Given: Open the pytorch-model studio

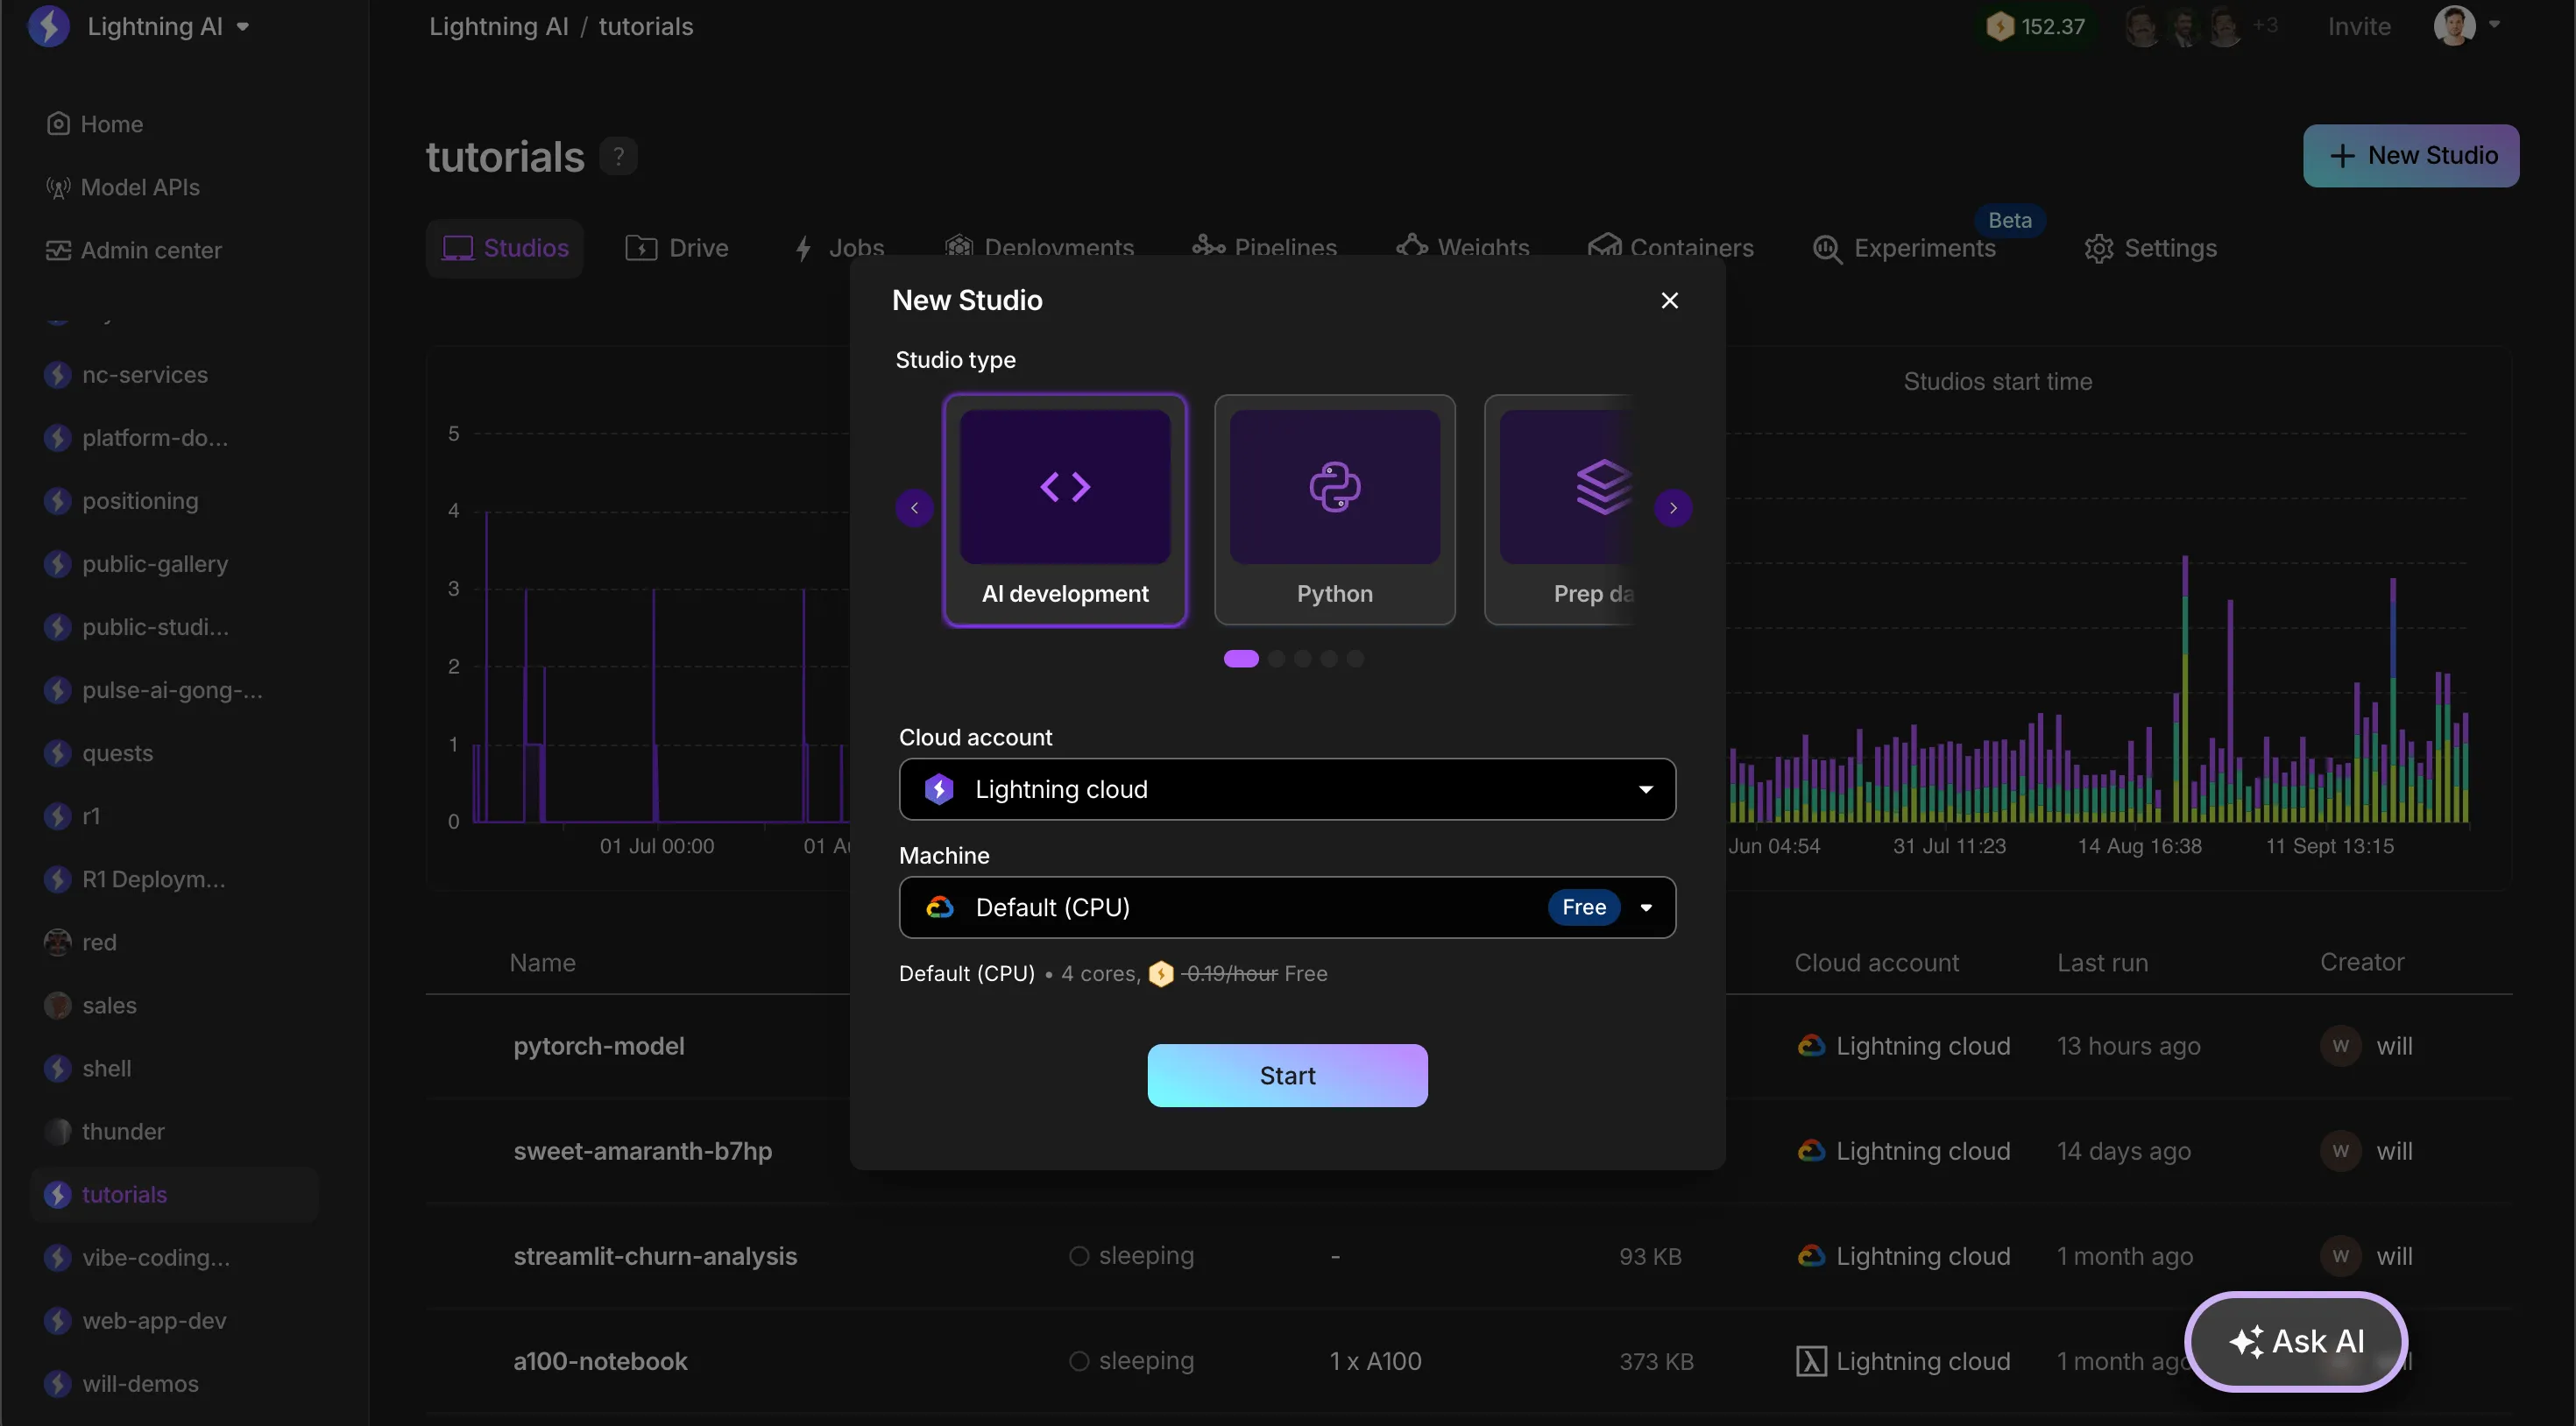Looking at the screenshot, I should point(599,1046).
